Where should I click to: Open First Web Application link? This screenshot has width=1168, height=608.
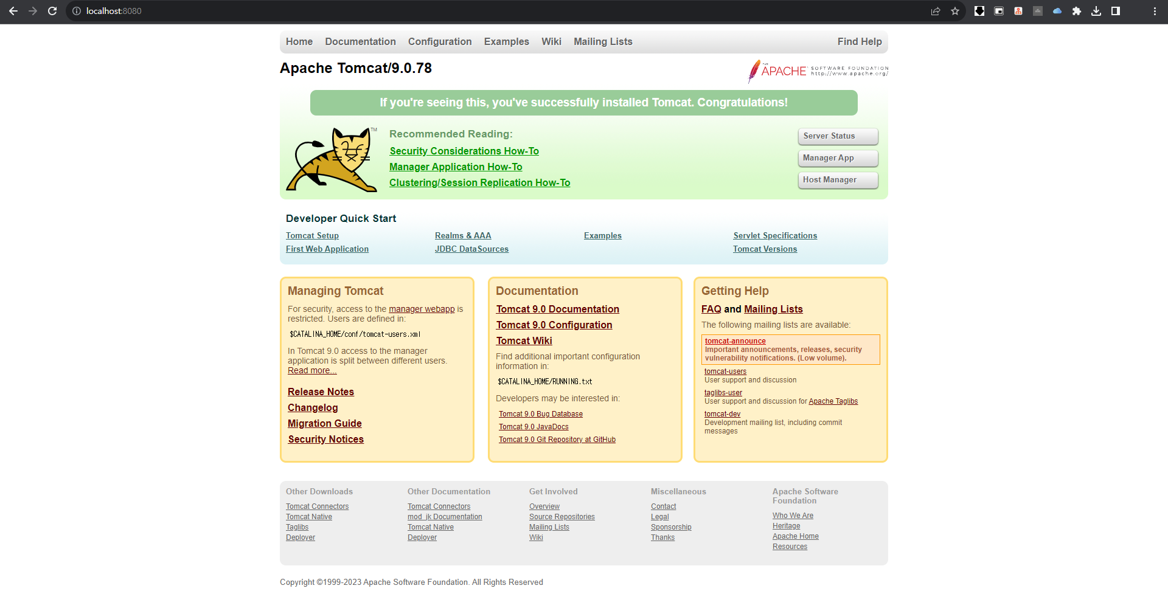pos(327,249)
